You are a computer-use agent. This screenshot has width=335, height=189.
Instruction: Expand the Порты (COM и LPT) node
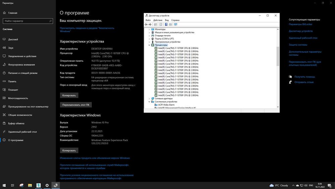tap(149, 39)
